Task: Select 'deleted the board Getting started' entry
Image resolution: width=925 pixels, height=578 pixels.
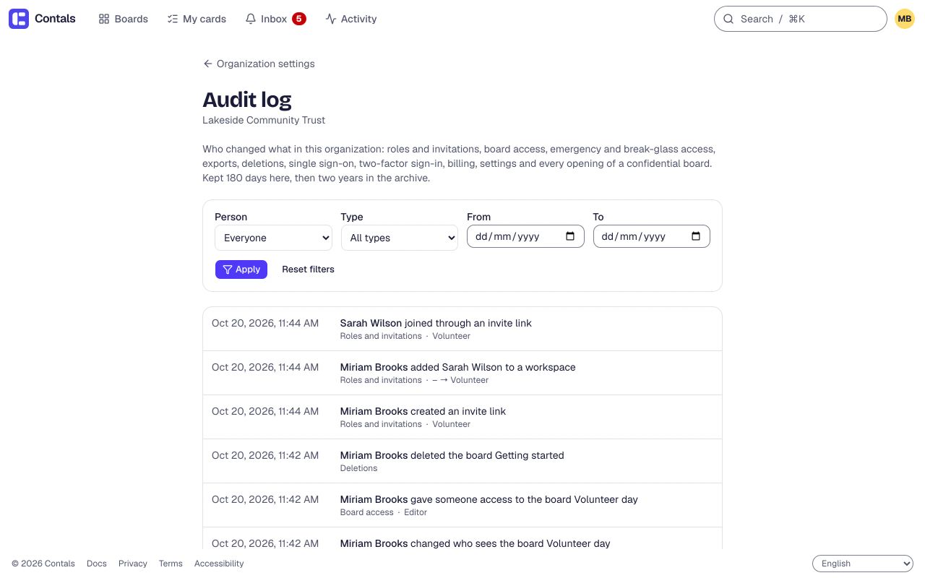Action: 462,461
